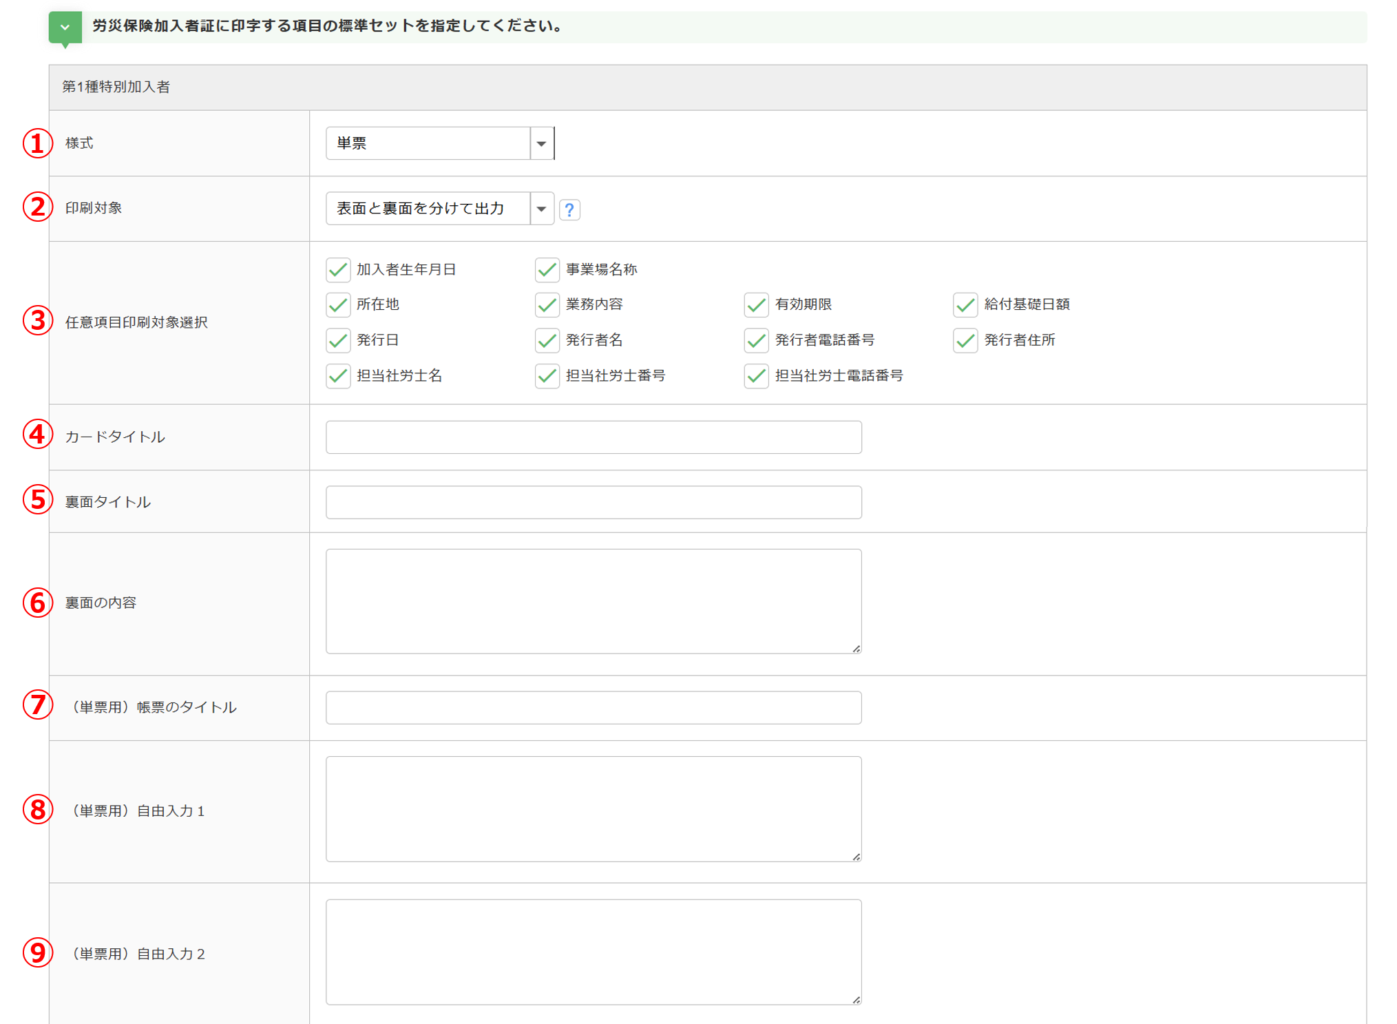Image resolution: width=1397 pixels, height=1024 pixels.
Task: Disable the 担当社労士電話番号 checkbox
Action: (756, 376)
